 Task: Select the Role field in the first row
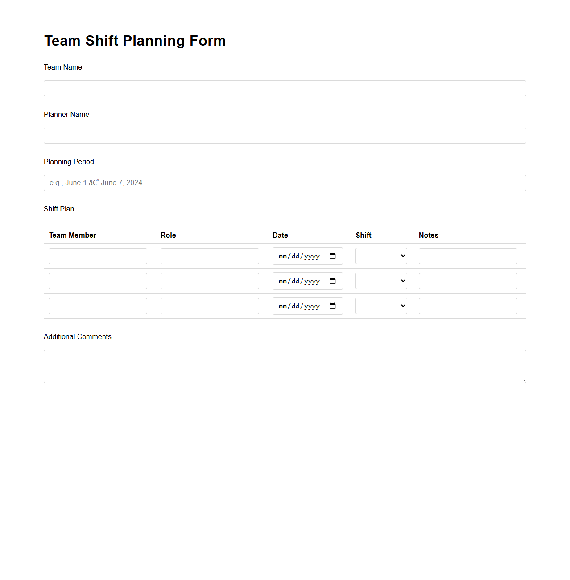click(x=210, y=256)
